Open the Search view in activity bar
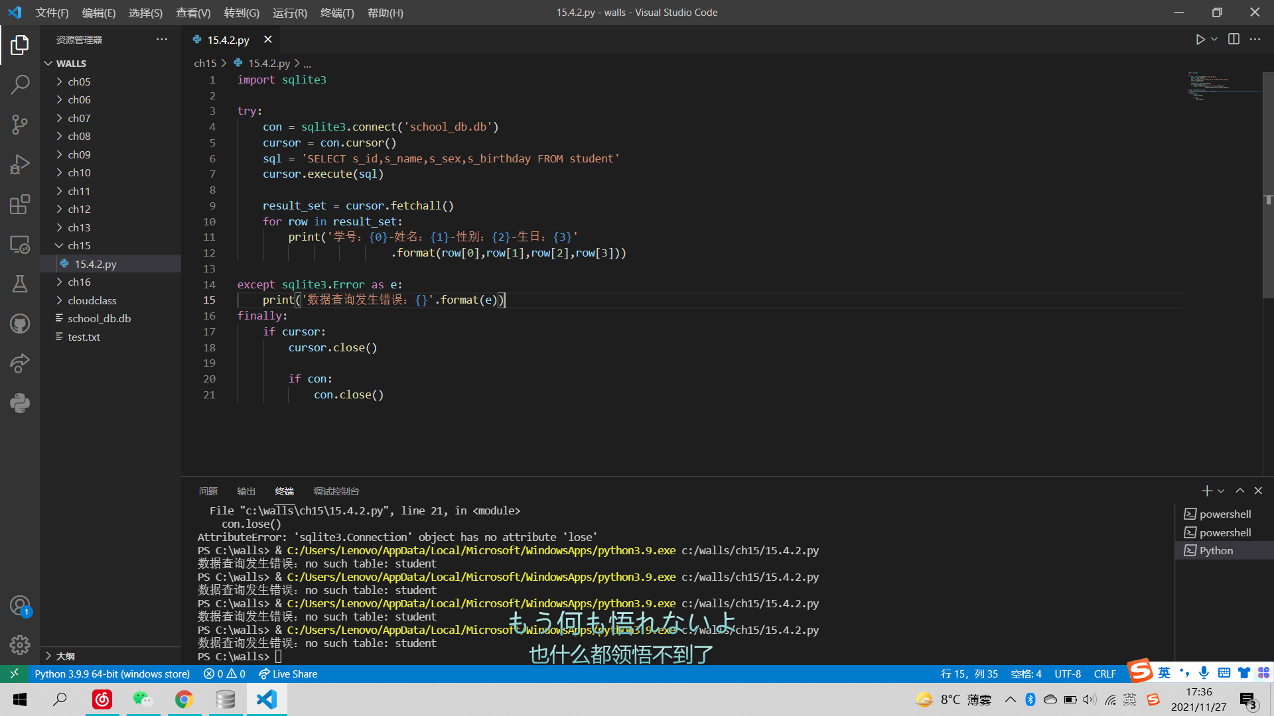The image size is (1274, 716). click(x=20, y=84)
